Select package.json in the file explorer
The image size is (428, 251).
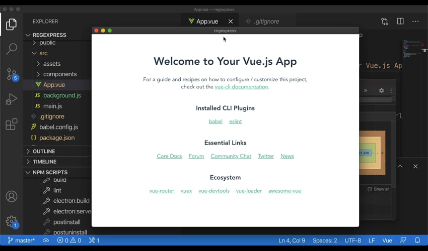click(x=57, y=138)
